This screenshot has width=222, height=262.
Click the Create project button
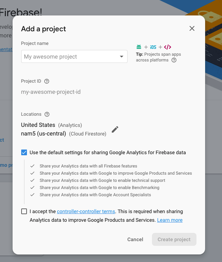(x=174, y=239)
